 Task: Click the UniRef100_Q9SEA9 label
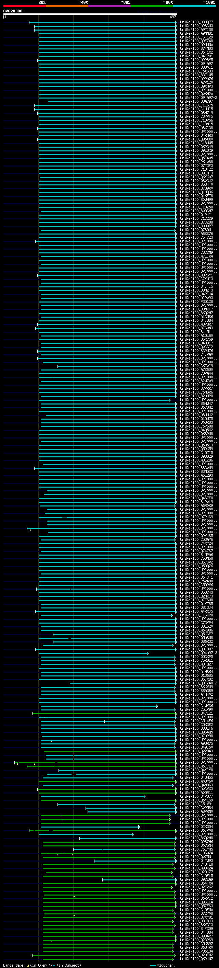tap(196, 879)
